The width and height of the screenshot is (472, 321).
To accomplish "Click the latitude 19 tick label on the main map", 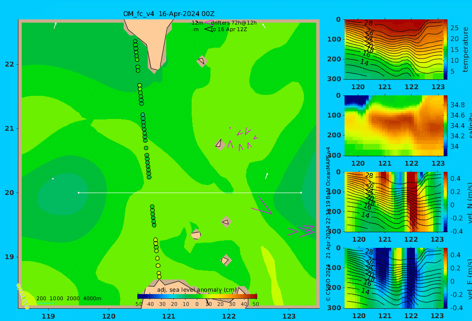I will point(9,257).
